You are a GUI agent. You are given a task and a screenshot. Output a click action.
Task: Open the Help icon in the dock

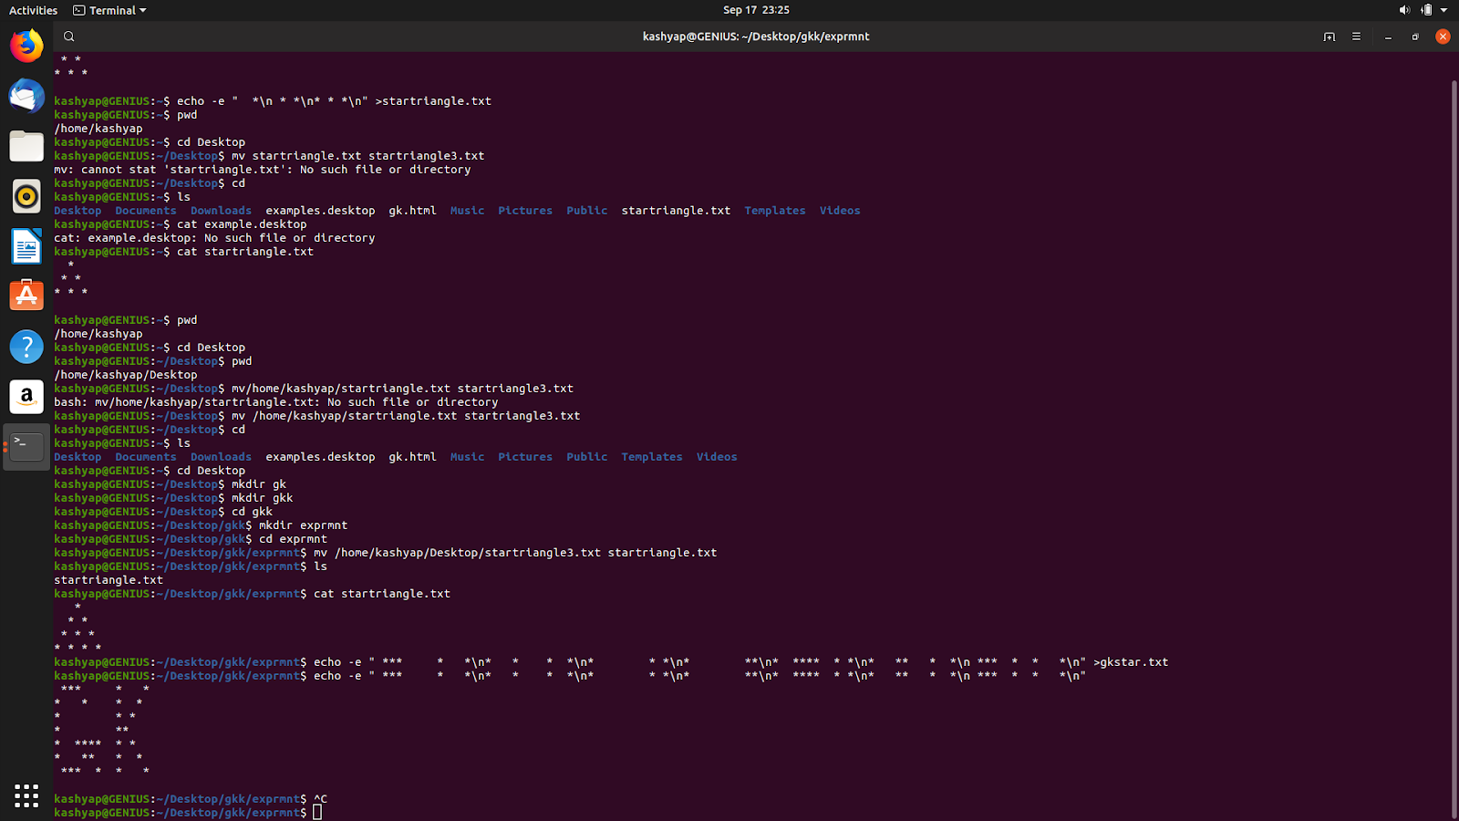26,347
